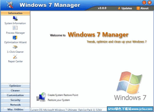Click the v3.0.0 version text
This screenshot has width=154, height=112.
pos(102,8)
